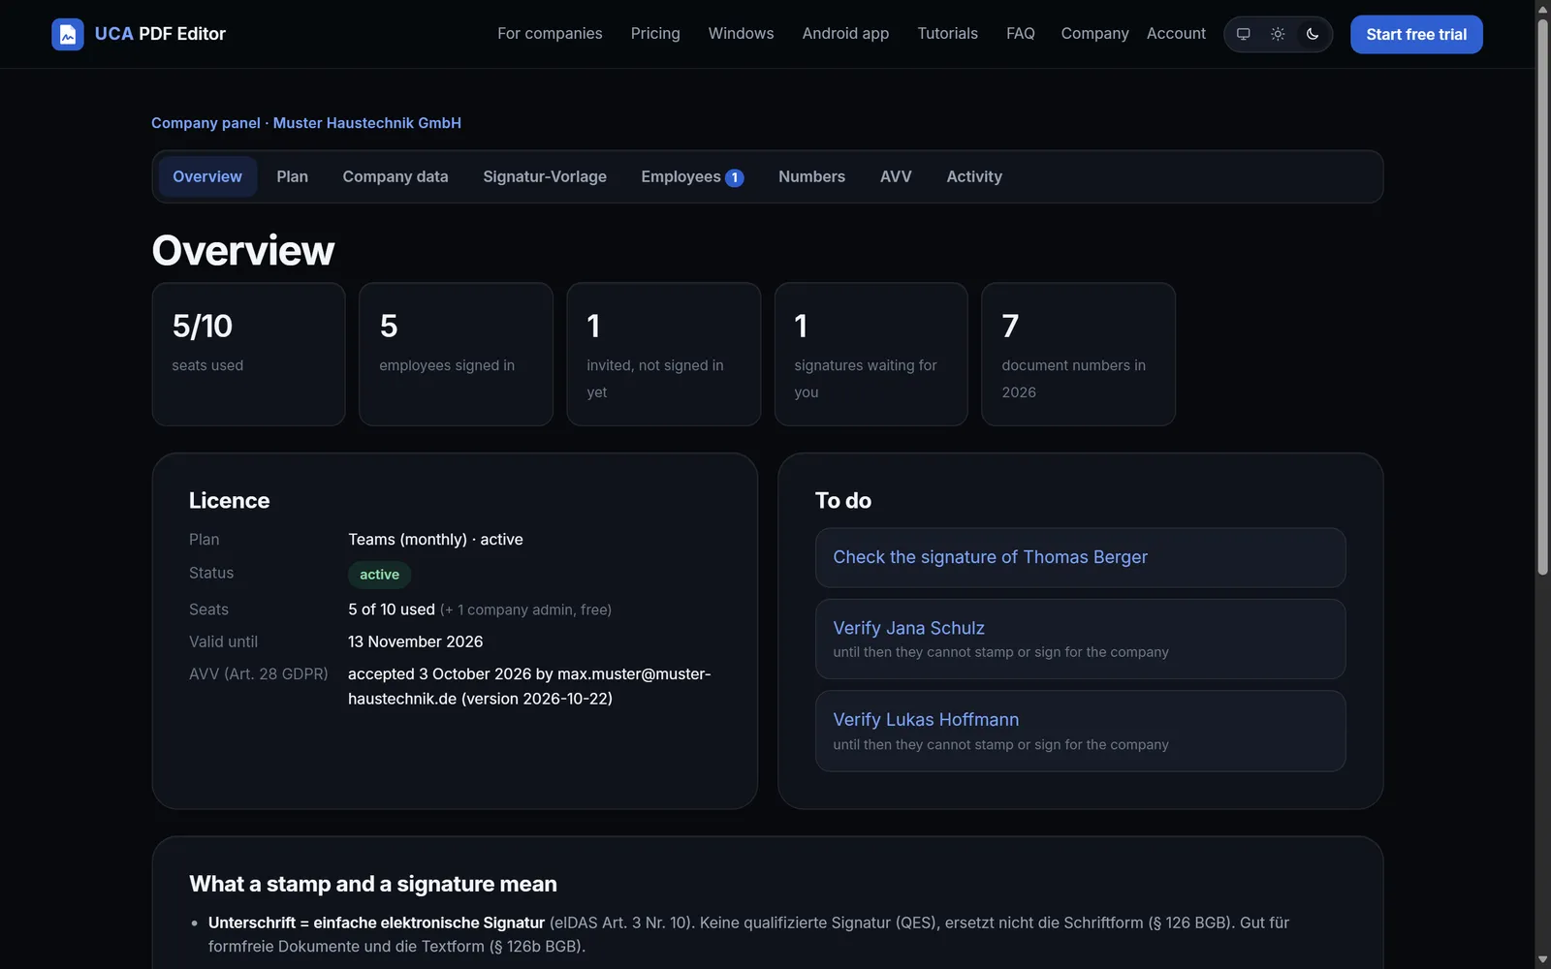Screen dimensions: 1551x969
Task: Click UCA PDF Editor brand name
Action: click(160, 34)
